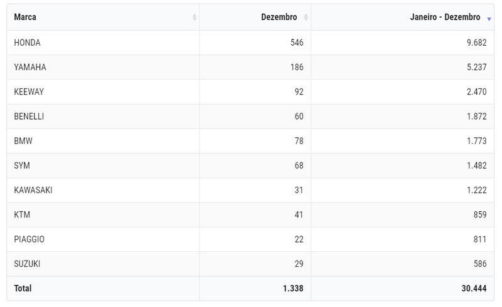Click the KEEWAY row label

pyautogui.click(x=29, y=91)
